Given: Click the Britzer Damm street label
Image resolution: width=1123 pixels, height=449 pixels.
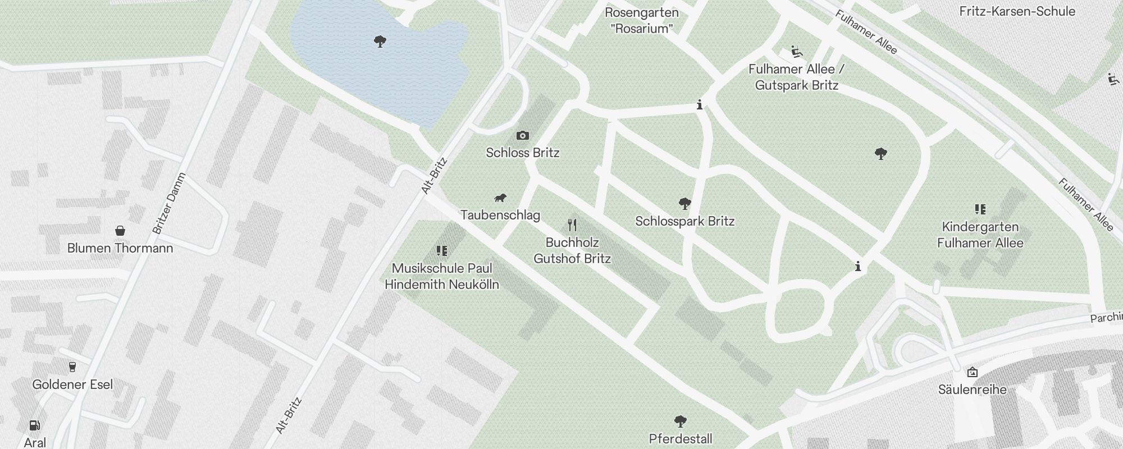Looking at the screenshot, I should pyautogui.click(x=169, y=204).
